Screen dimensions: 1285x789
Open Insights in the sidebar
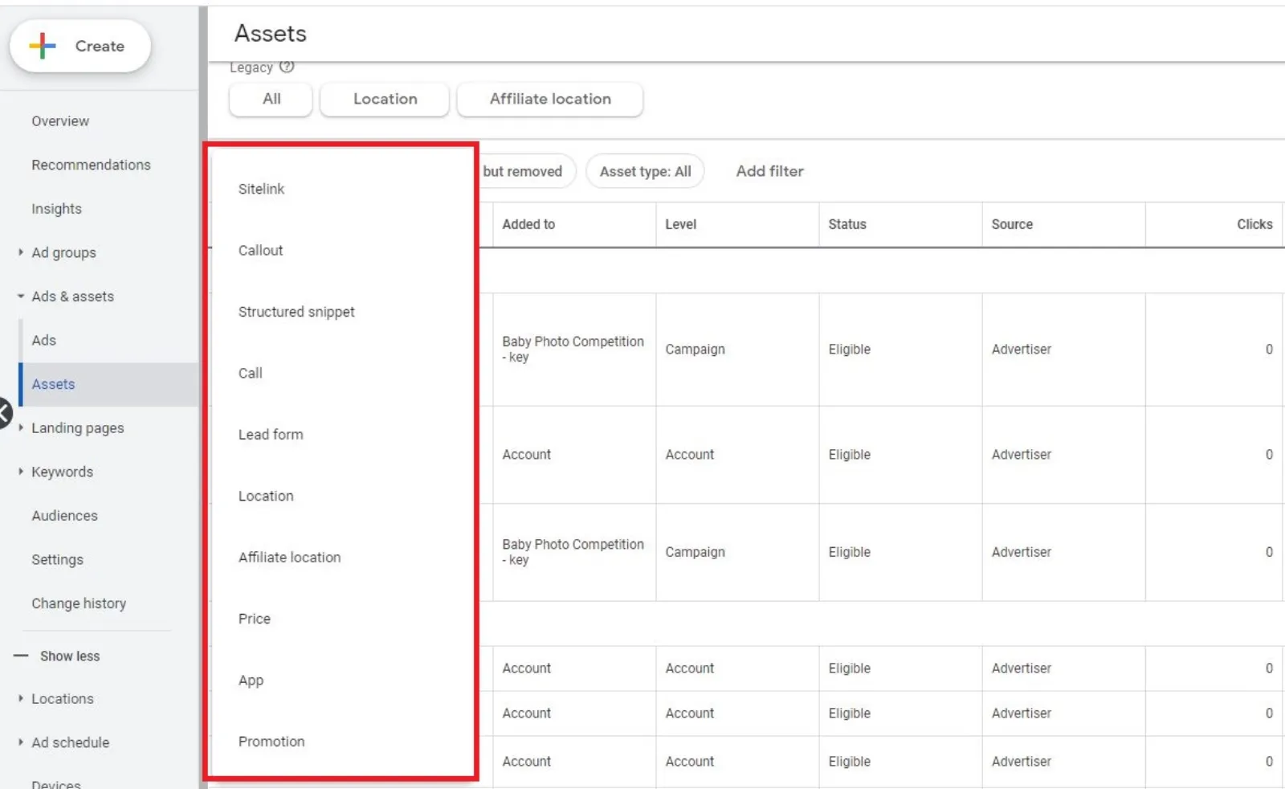coord(56,209)
